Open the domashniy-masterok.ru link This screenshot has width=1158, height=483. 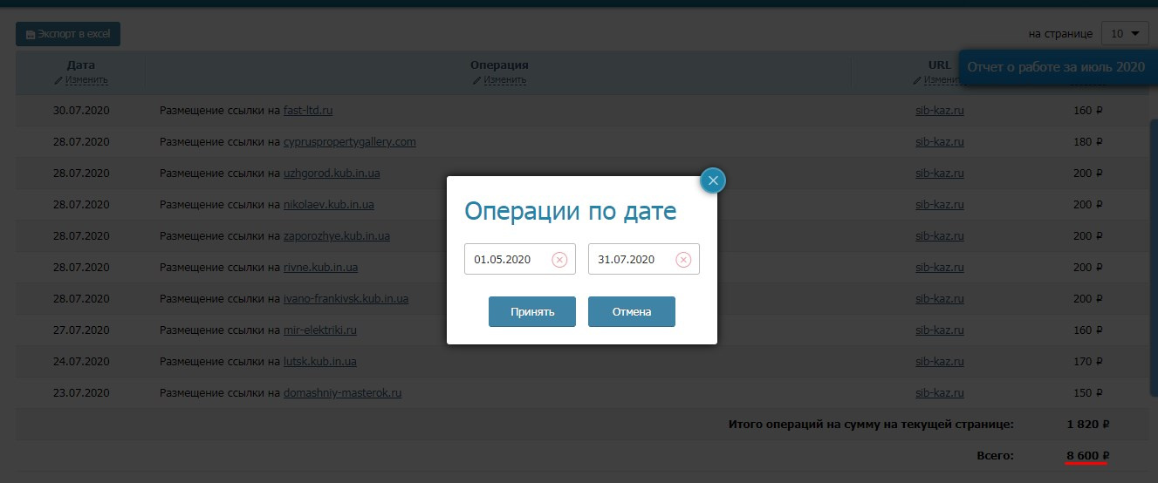[343, 393]
